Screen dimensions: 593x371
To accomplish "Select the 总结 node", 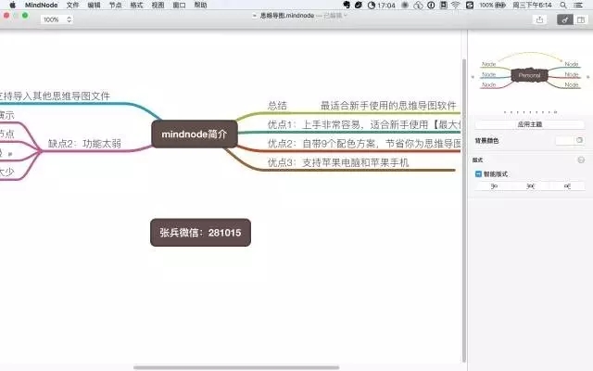I will (277, 106).
